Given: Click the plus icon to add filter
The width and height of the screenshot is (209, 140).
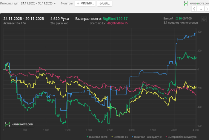Looking at the screenshot, I should click(x=78, y=4).
